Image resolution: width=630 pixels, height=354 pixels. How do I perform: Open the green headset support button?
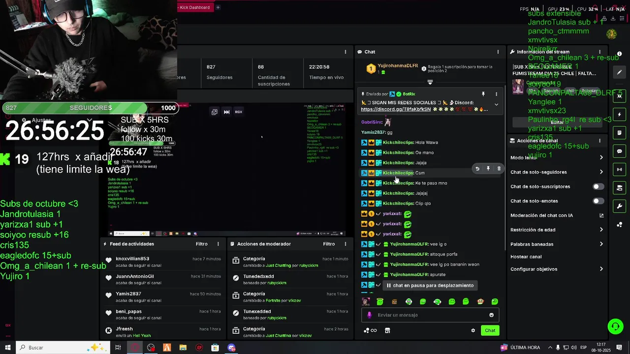click(x=615, y=326)
